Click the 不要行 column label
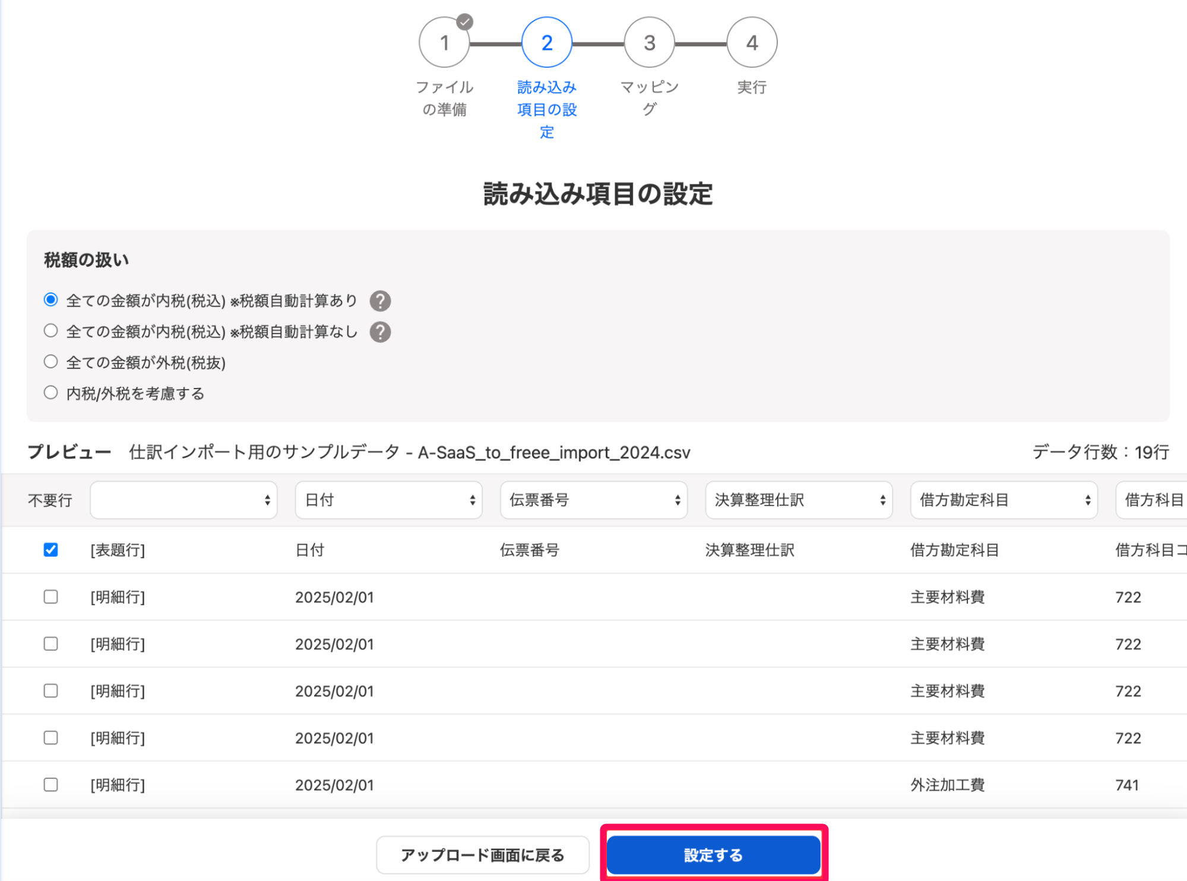Viewport: 1187px width, 881px height. [50, 500]
